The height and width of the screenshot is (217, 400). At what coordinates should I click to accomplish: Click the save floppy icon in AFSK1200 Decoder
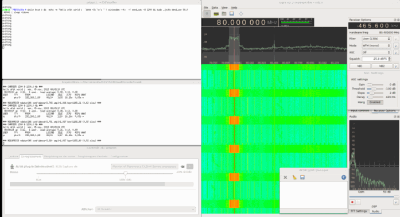pos(302,177)
